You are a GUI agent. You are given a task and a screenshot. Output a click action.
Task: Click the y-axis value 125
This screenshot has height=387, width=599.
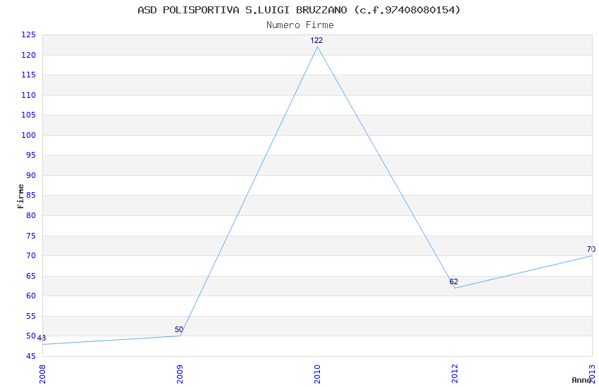click(x=28, y=34)
